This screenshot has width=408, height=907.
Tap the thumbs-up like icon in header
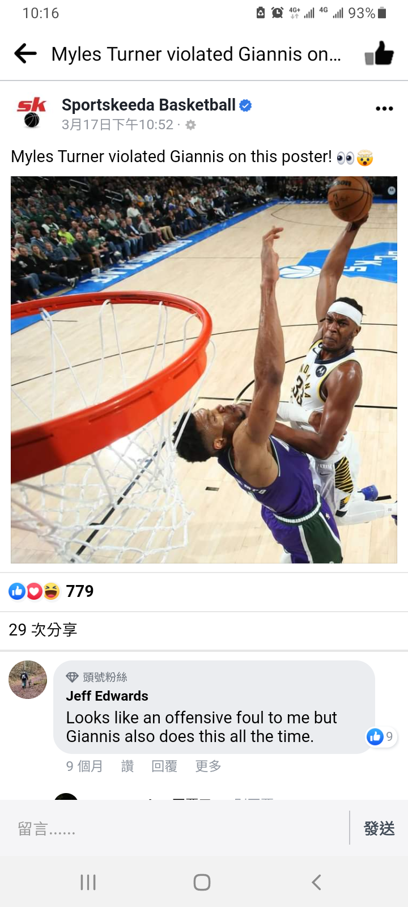[379, 54]
